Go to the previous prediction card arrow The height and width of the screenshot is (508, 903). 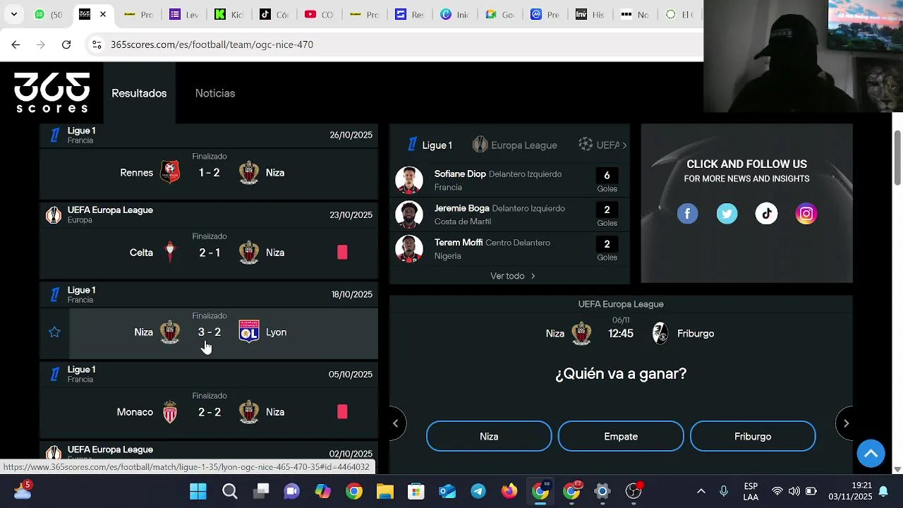coord(396,423)
